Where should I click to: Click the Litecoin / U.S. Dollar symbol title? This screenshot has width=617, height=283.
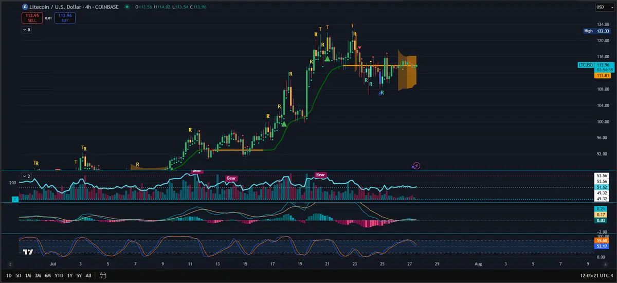pyautogui.click(x=57, y=7)
